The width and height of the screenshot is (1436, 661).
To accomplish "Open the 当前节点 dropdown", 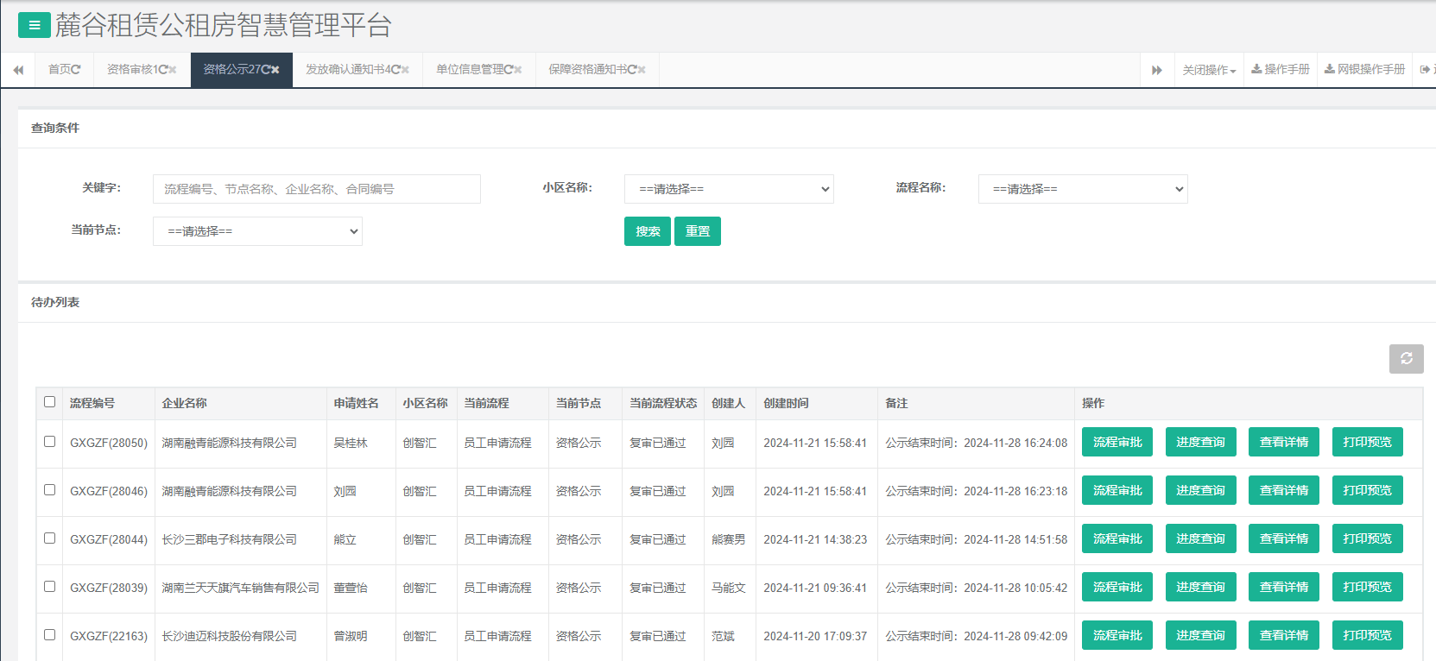I will [257, 231].
